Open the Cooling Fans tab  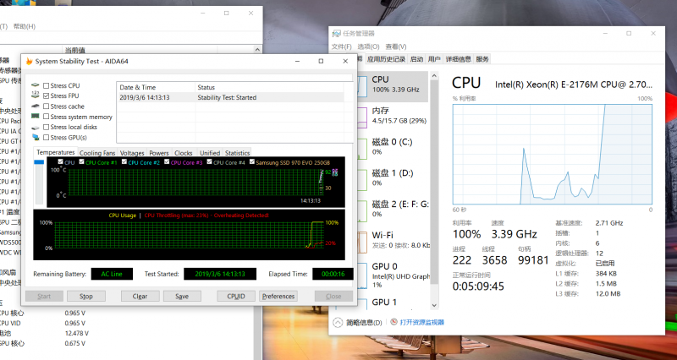pos(97,153)
